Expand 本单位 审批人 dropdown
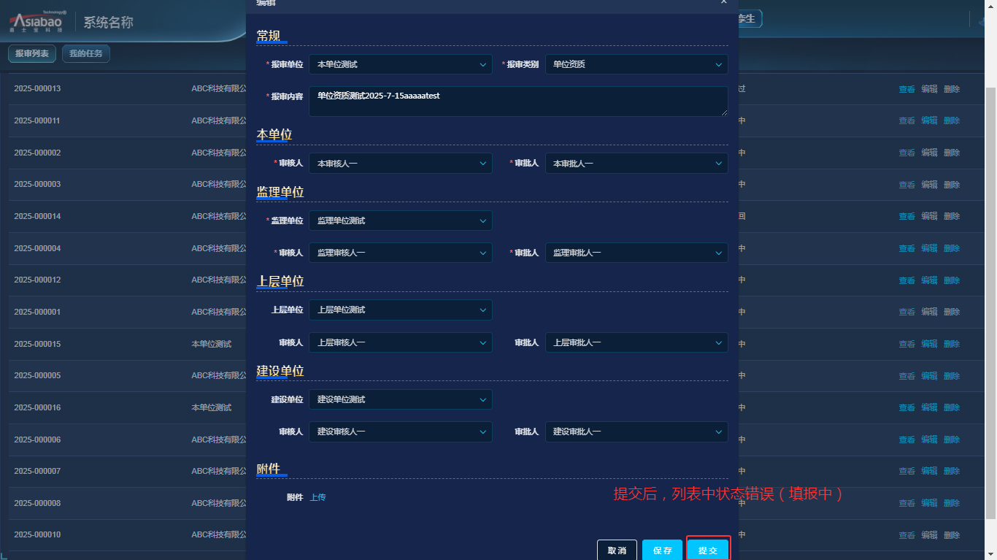The height and width of the screenshot is (560, 997). (636, 164)
